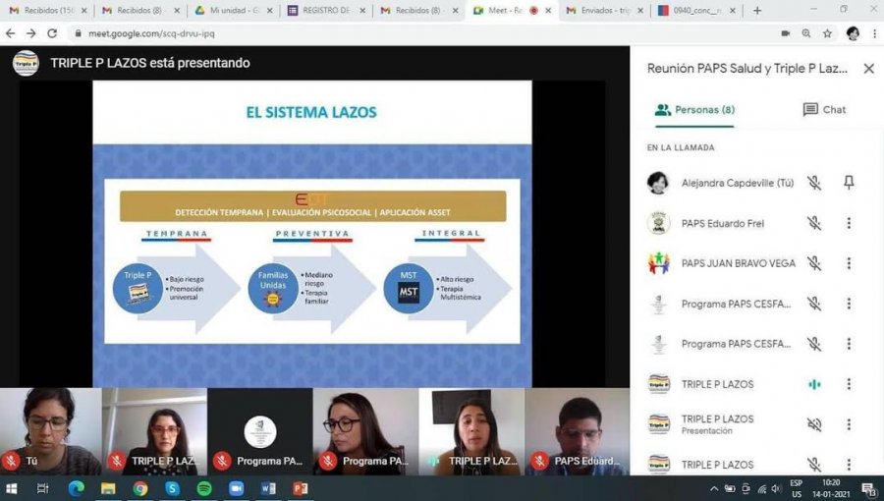Viewport: 884px width, 501px height.
Task: Open Spotify from the taskbar
Action: pos(204,488)
